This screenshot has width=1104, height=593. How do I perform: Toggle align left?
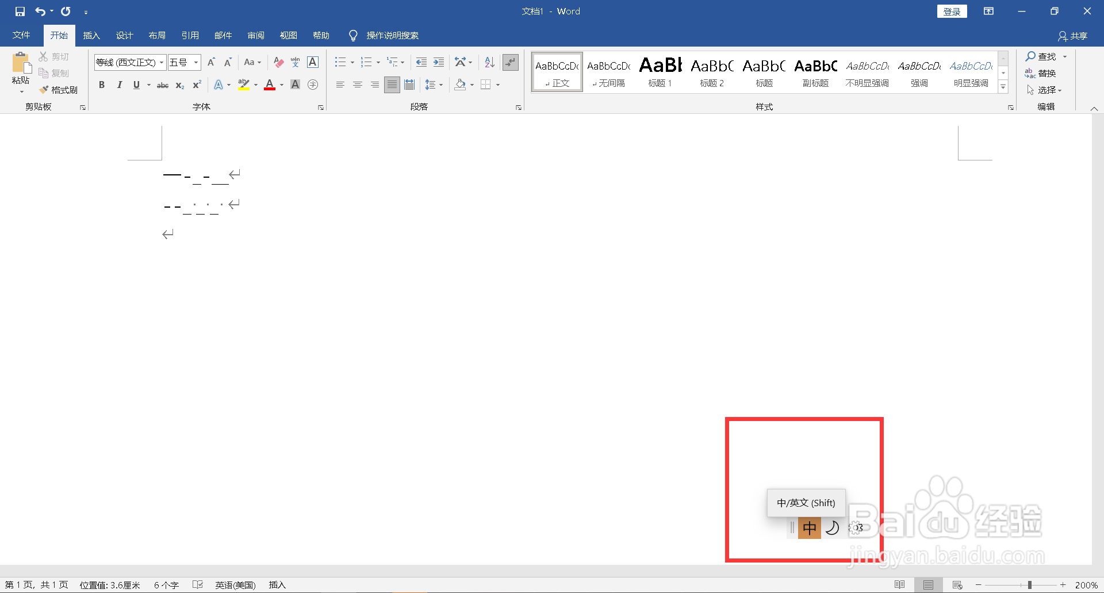(x=340, y=85)
